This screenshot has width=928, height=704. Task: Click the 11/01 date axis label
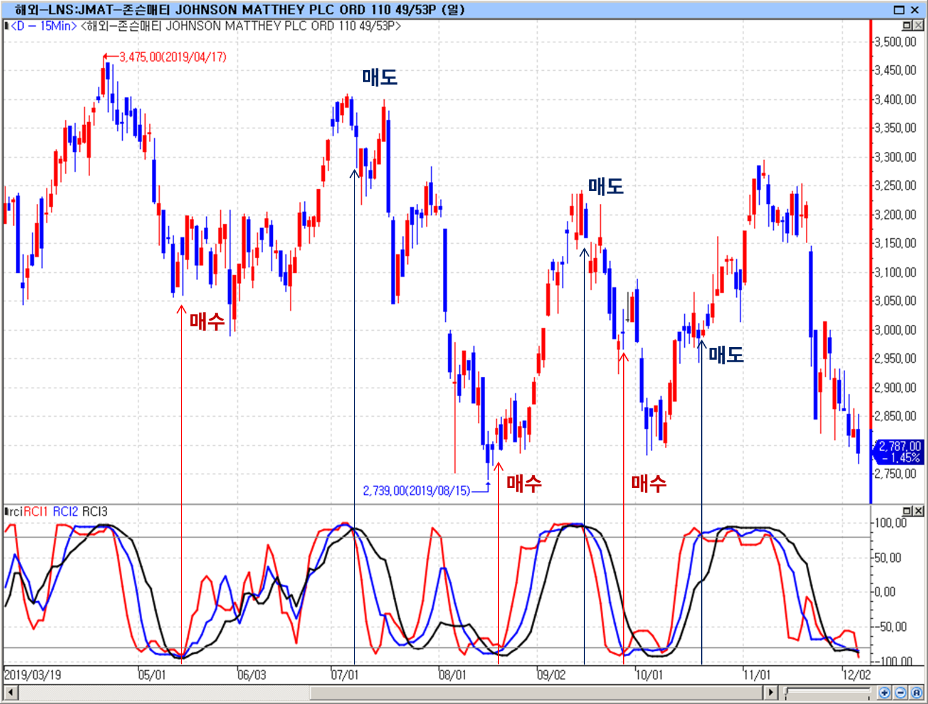tap(757, 675)
